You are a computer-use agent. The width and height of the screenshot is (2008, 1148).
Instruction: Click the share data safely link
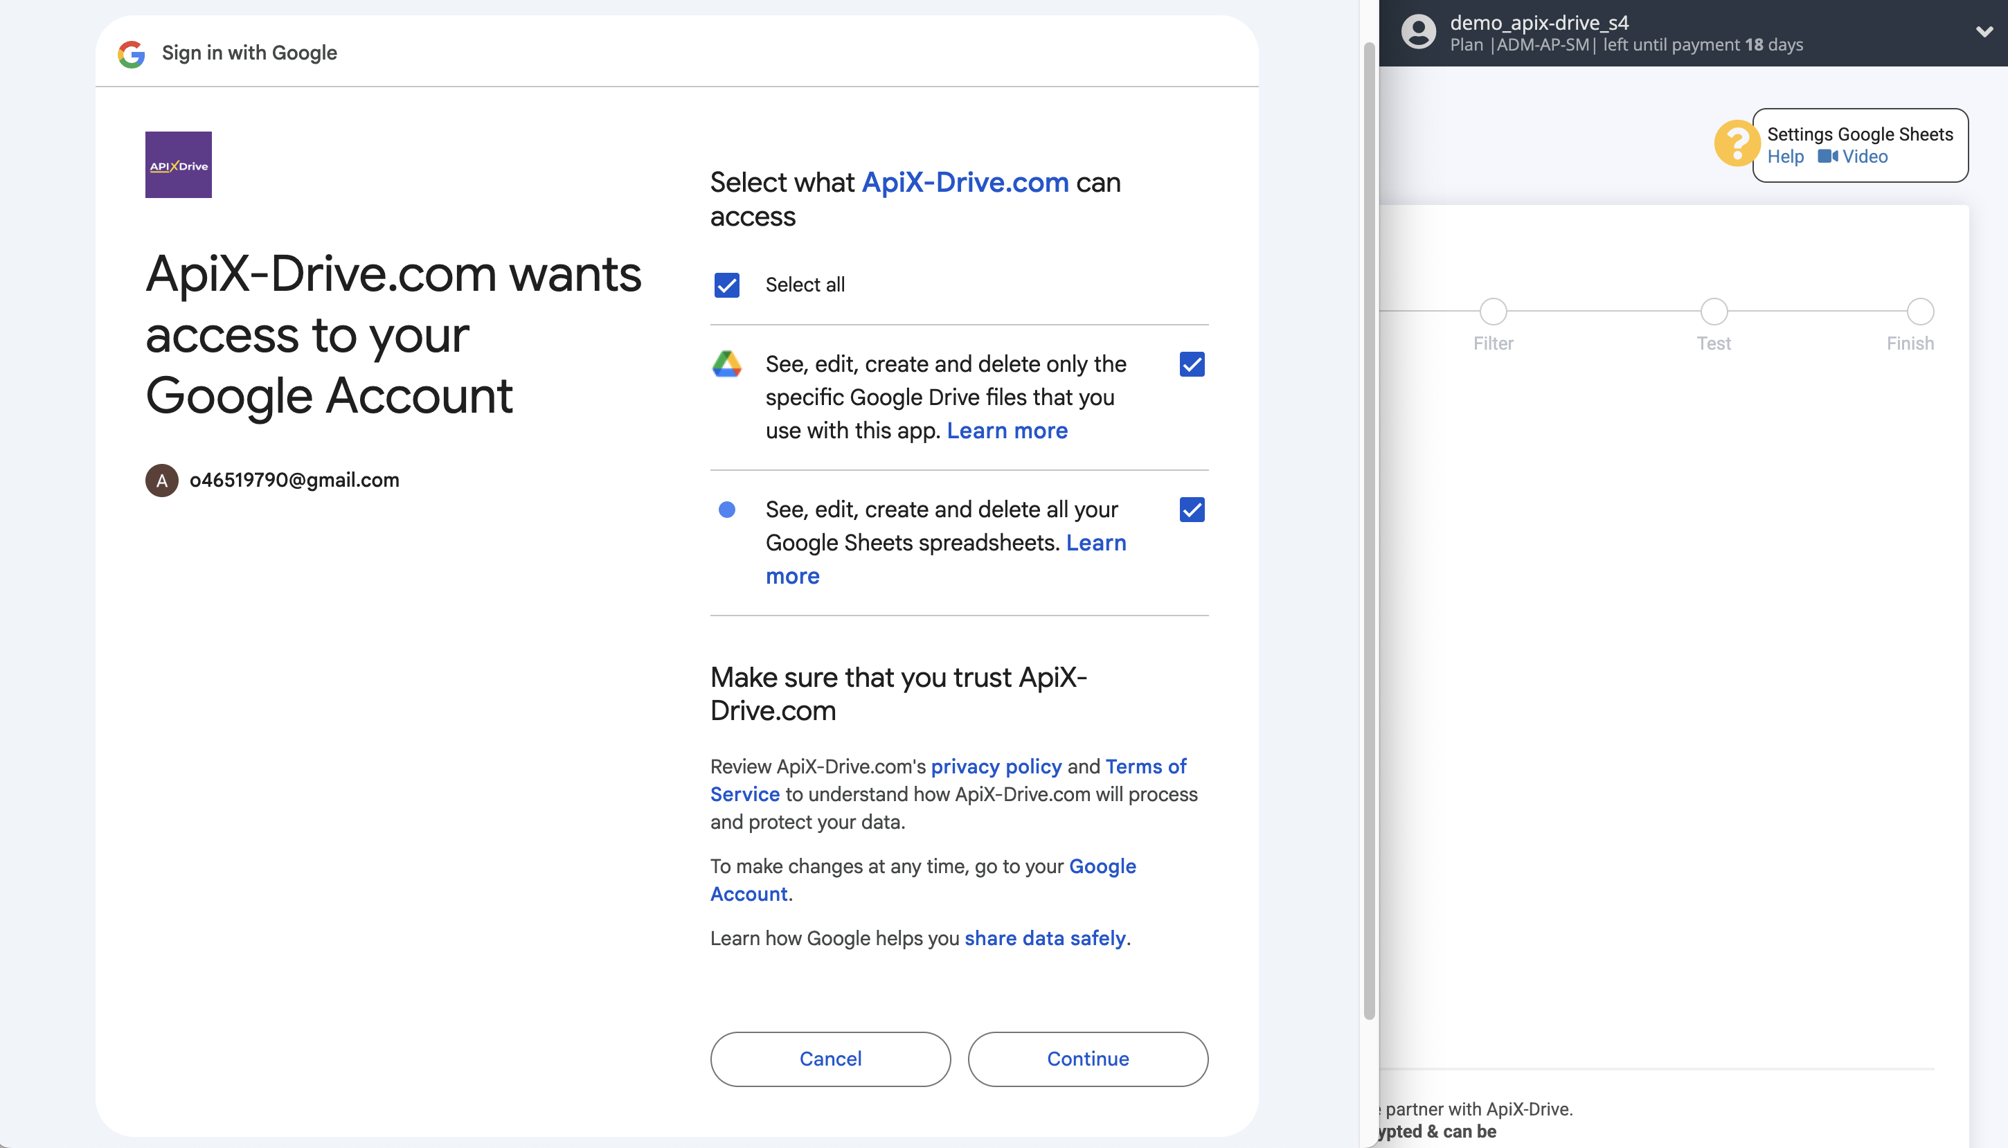coord(1046,938)
